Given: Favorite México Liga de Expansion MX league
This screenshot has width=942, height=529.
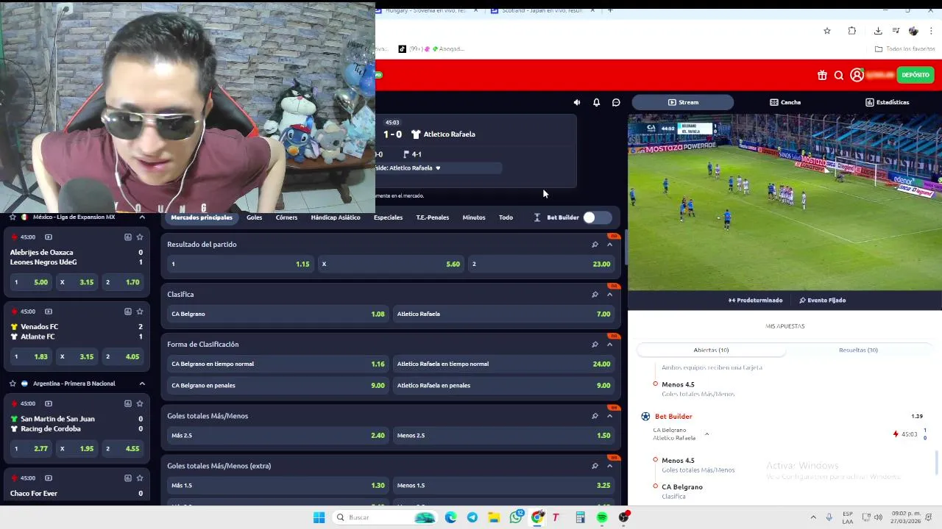Looking at the screenshot, I should [x=13, y=217].
